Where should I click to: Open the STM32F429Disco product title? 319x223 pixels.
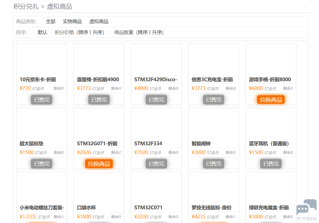coord(156,79)
